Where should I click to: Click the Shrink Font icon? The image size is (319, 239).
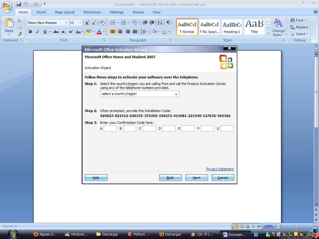click(93, 23)
